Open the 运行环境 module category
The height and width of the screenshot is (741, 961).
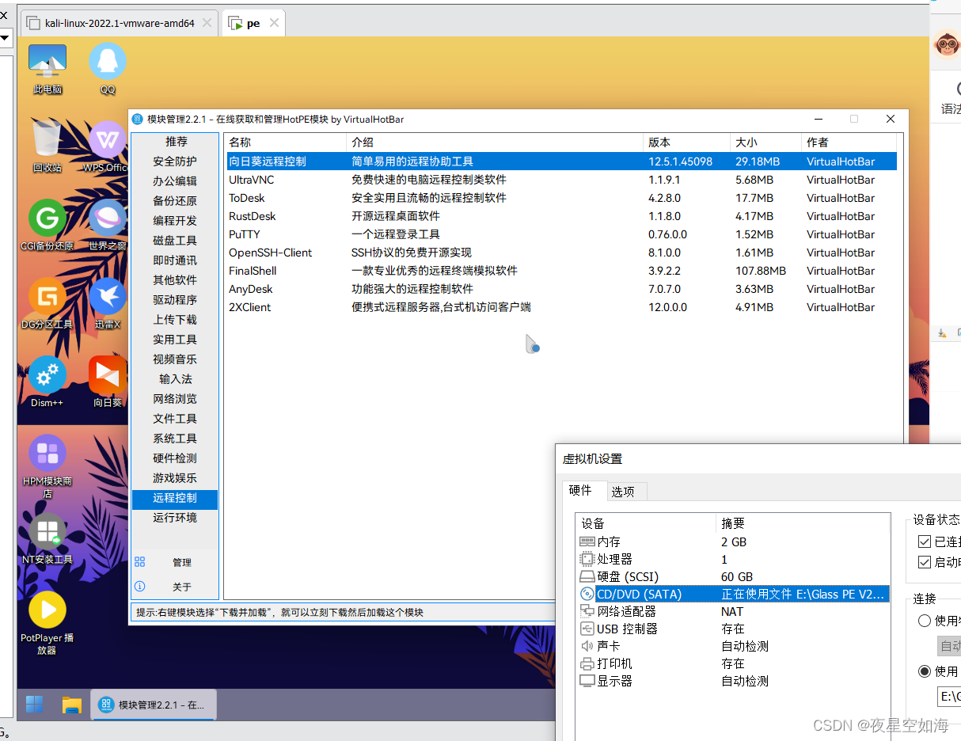176,518
